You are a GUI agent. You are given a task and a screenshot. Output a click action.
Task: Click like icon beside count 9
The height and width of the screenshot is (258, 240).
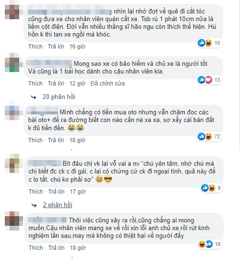click(x=205, y=188)
